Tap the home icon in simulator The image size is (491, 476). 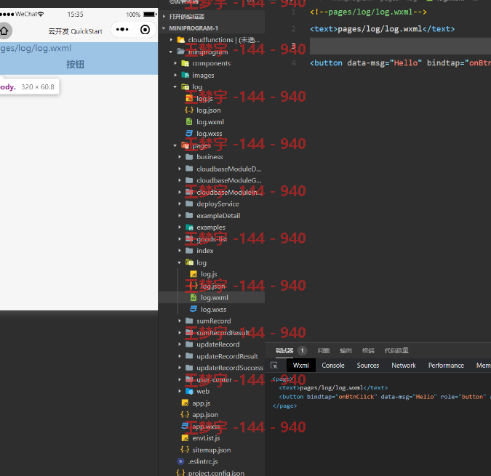(x=4, y=31)
